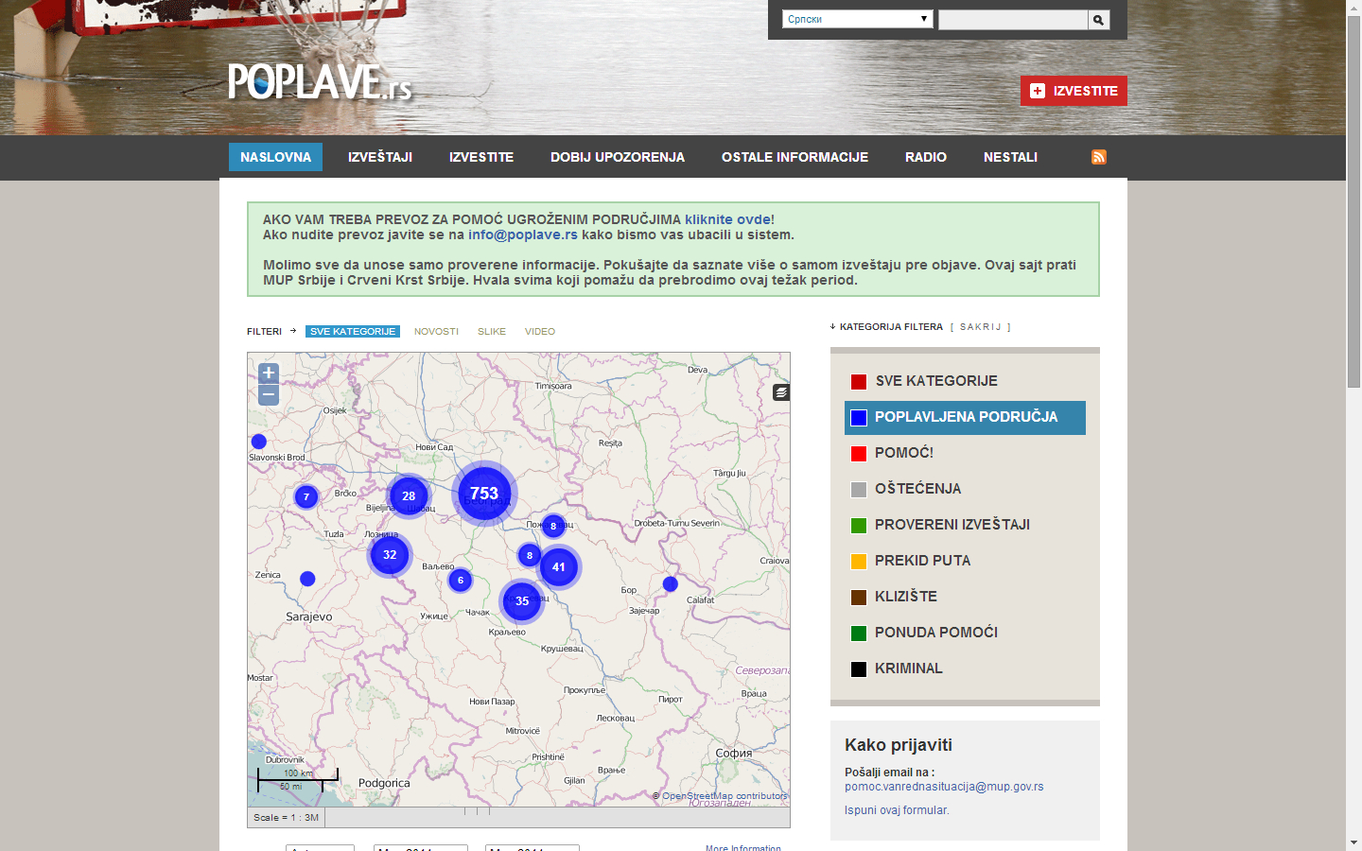Follow the 'kliknite ovde' link
This screenshot has height=851, width=1362.
point(727,219)
